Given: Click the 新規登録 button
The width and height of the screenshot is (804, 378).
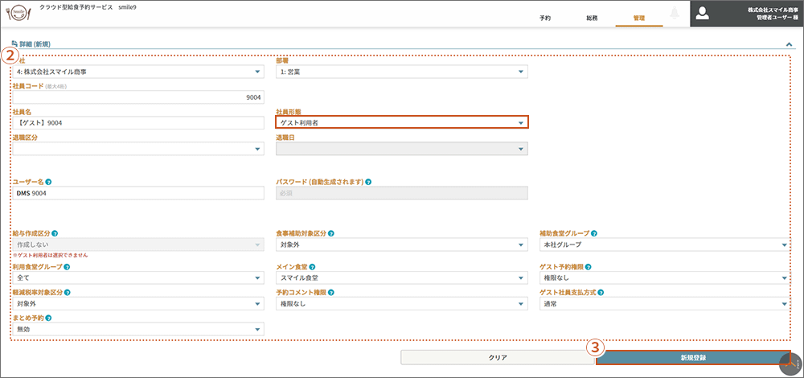Looking at the screenshot, I should click(x=693, y=357).
